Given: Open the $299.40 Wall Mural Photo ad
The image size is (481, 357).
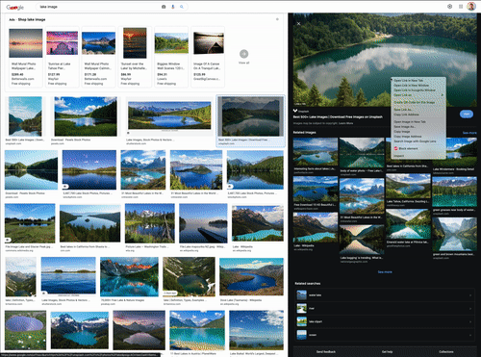Looking at the screenshot, I should pos(26,57).
